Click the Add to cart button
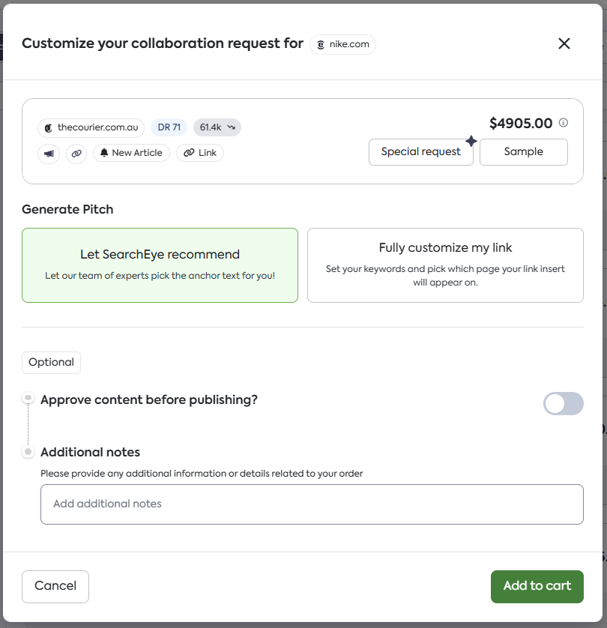The height and width of the screenshot is (628, 607). coord(537,586)
